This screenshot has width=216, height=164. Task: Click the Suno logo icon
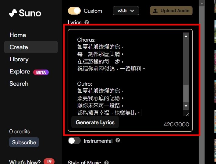tap(13, 13)
